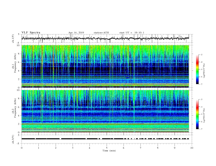216x166 pixels.
Task: Click the 'Time (min)' axis label
Action: pyautogui.click(x=109, y=151)
